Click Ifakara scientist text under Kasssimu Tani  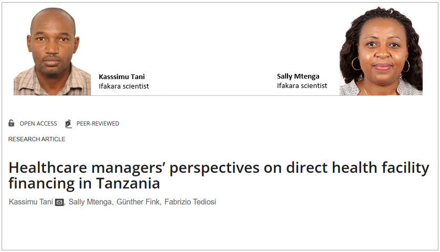124,86
